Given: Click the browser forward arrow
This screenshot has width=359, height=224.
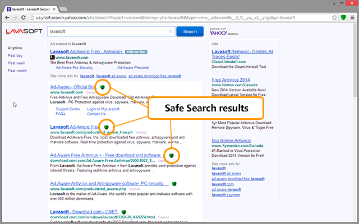Looking at the screenshot, I should (x=15, y=17).
